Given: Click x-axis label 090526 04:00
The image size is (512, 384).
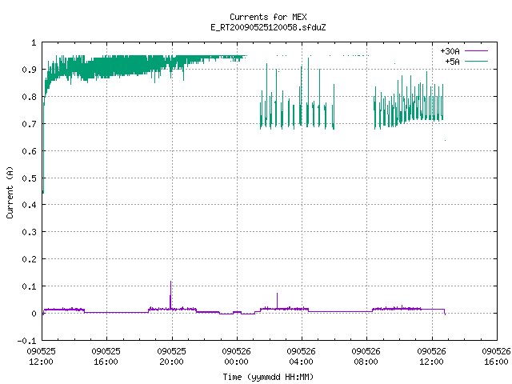Looking at the screenshot, I should [x=301, y=356].
